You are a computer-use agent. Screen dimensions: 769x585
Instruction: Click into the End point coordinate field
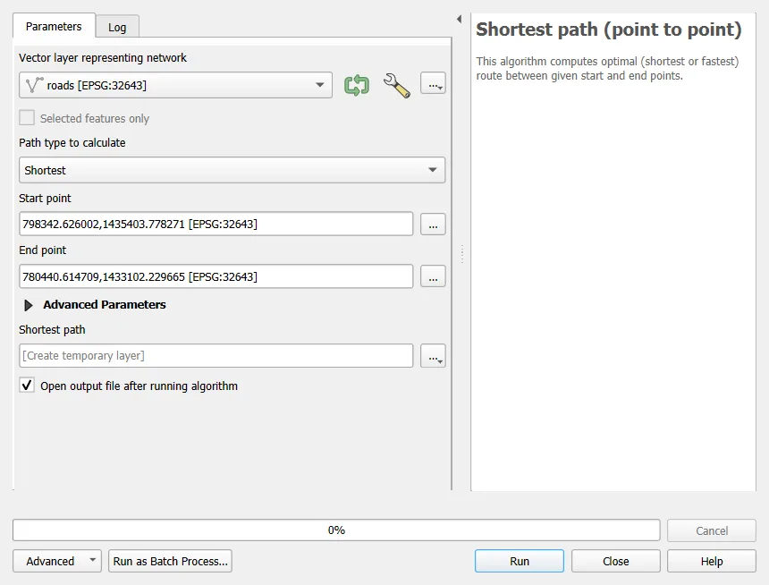(x=216, y=276)
